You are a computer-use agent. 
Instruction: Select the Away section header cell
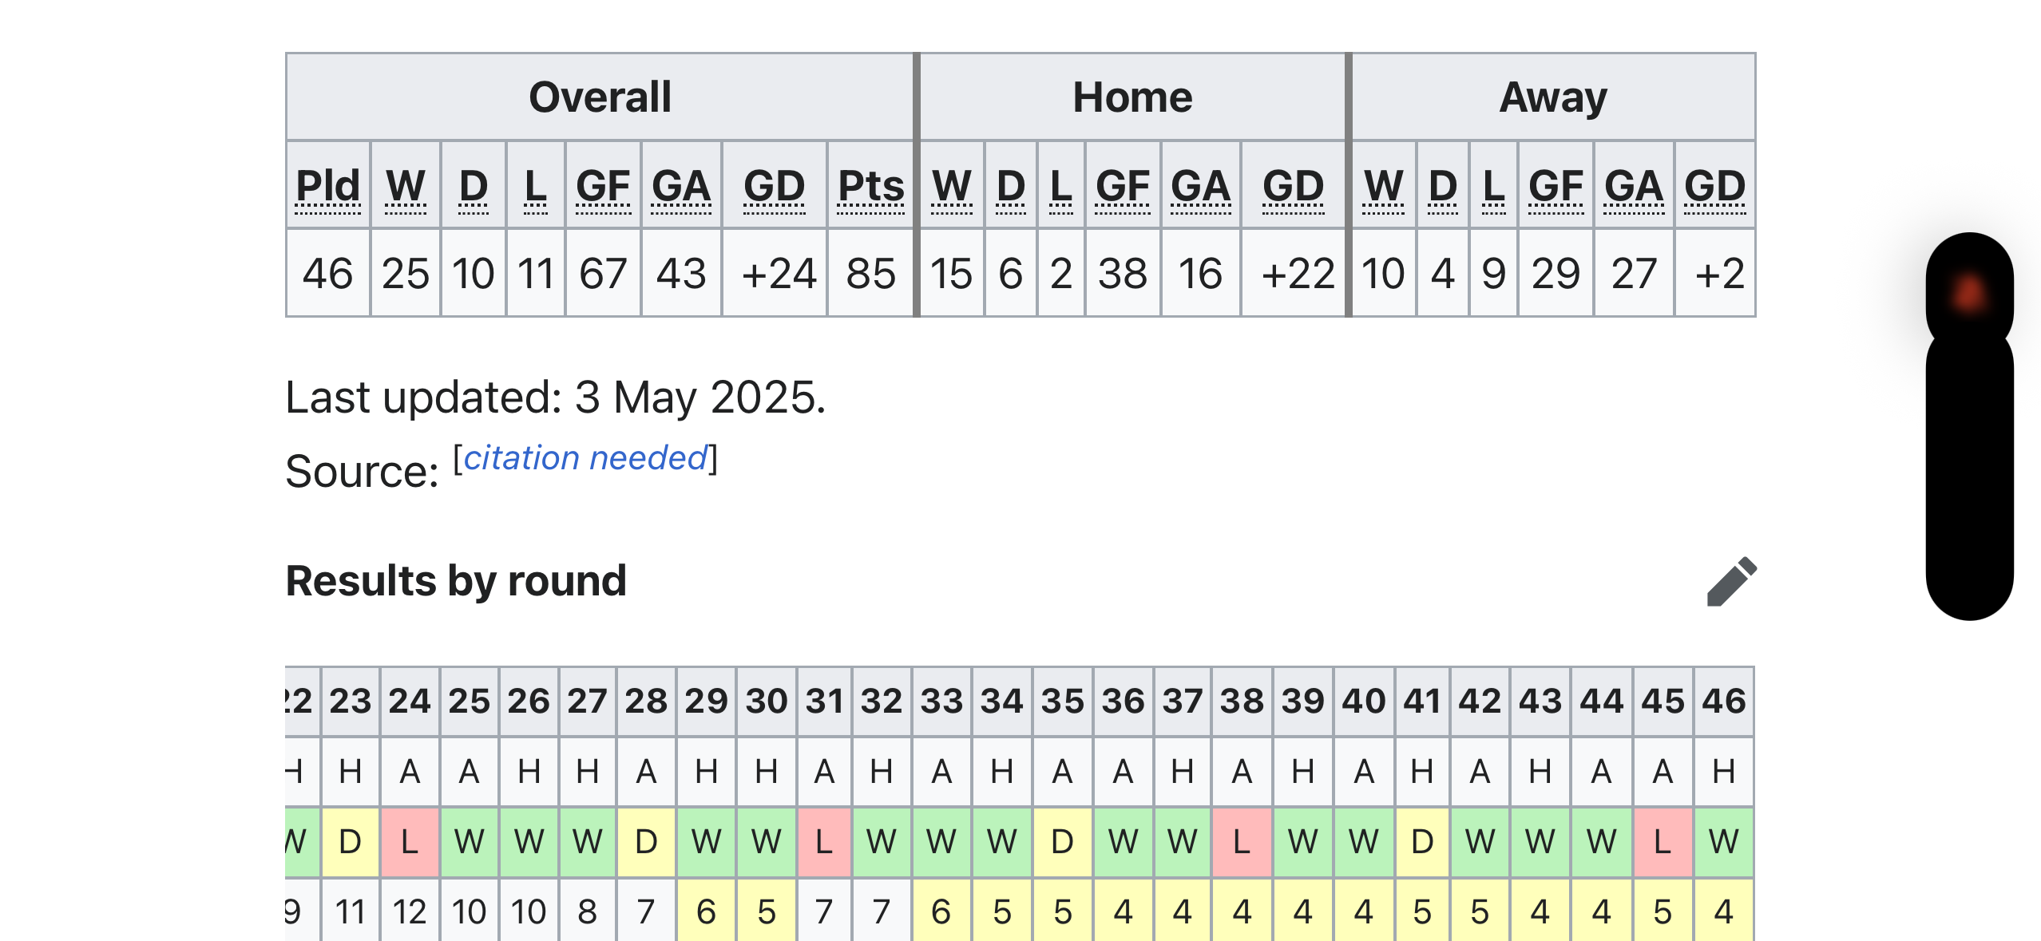click(x=1553, y=97)
